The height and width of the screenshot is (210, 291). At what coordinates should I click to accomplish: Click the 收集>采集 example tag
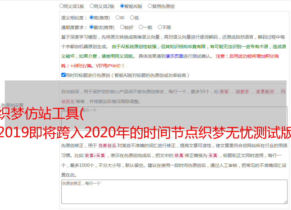coord(95,155)
